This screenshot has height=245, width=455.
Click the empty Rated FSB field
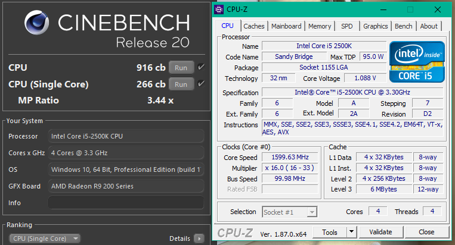coord(290,189)
